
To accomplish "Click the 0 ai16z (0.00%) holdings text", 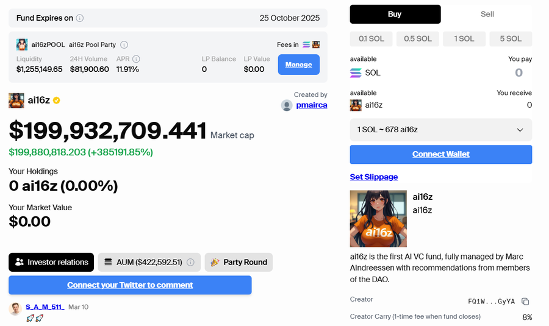I will (x=63, y=186).
